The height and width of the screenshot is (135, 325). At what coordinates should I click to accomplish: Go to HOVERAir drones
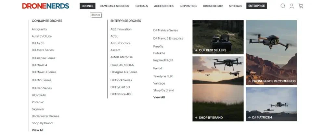tap(39, 96)
